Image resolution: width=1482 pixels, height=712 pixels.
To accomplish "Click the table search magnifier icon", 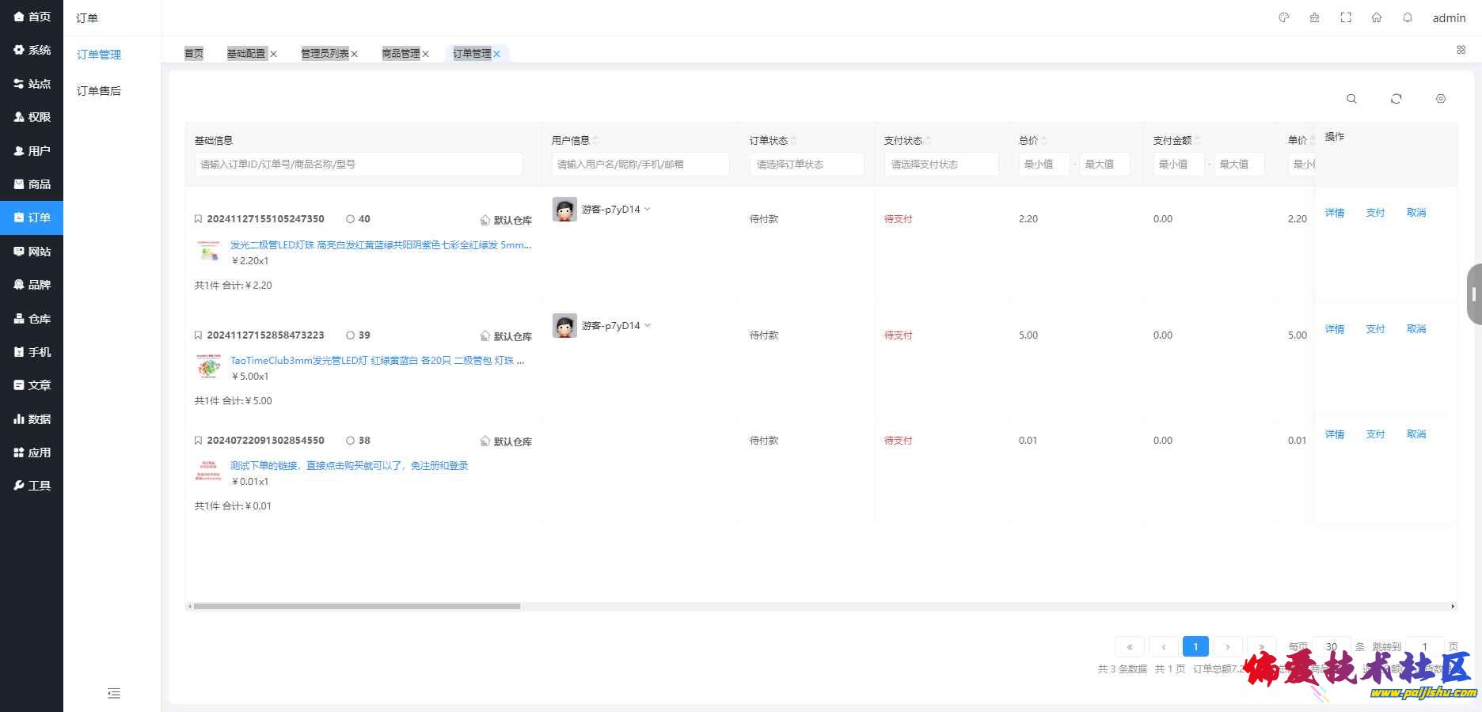I will 1351,99.
